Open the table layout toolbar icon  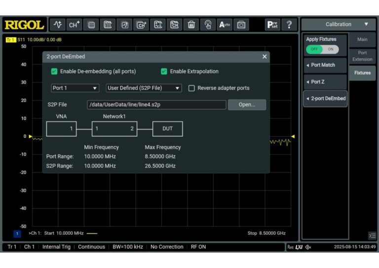pos(108,25)
